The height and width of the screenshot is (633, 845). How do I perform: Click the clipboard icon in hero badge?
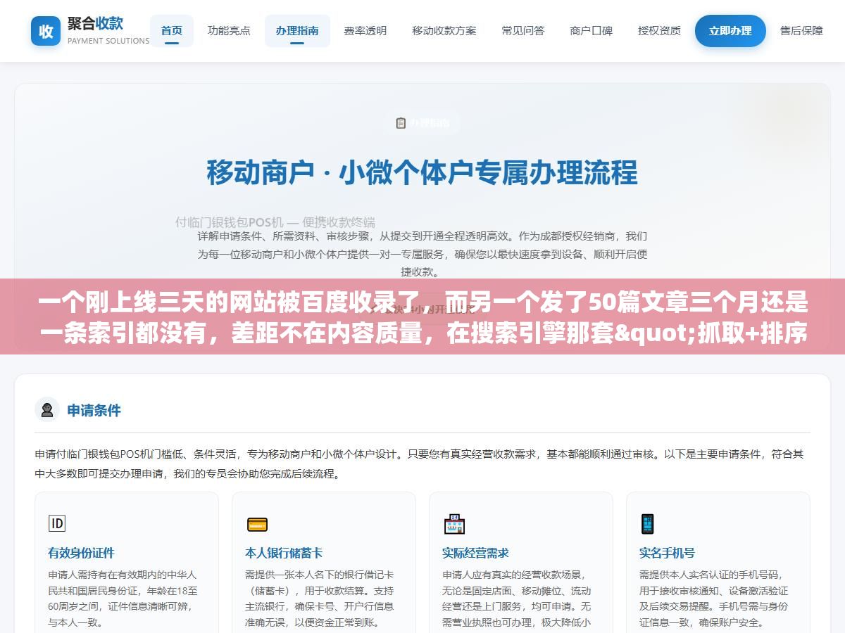coord(401,123)
